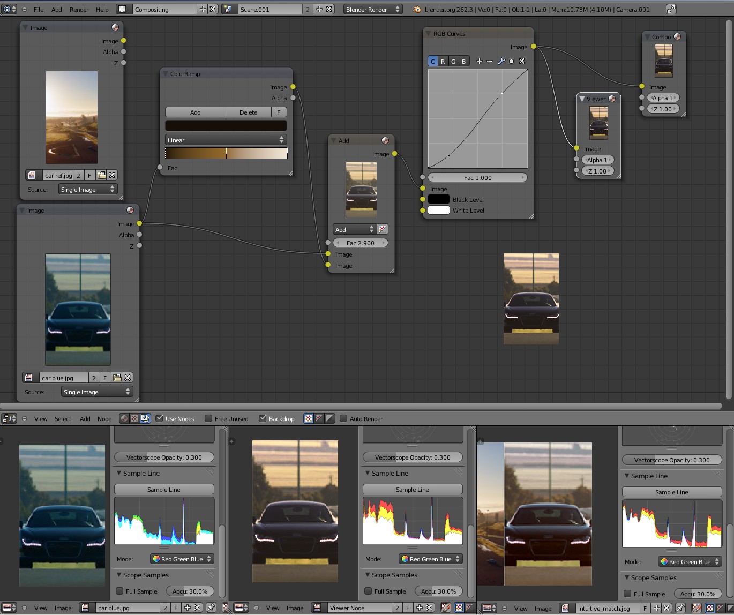Viewport: 734px width, 615px height.
Task: Open curve tools wrench menu
Action: 501,61
